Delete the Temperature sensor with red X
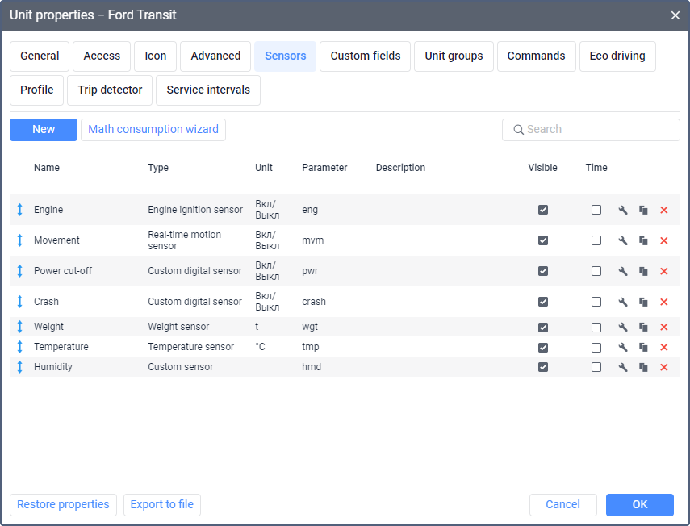 [x=664, y=347]
